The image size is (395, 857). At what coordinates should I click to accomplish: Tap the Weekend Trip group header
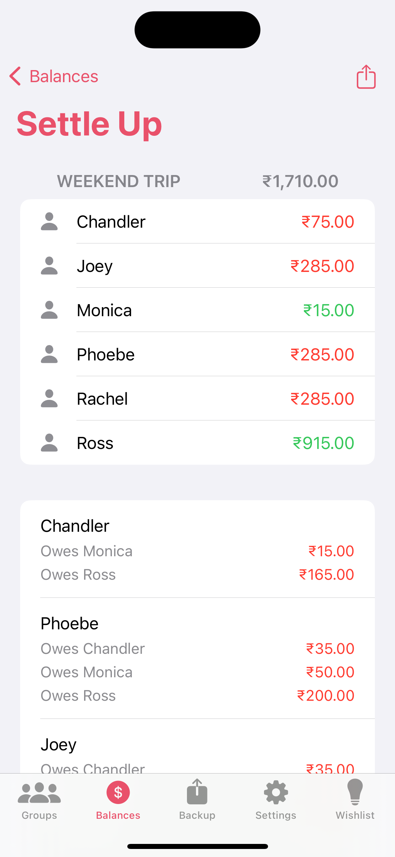point(119,181)
